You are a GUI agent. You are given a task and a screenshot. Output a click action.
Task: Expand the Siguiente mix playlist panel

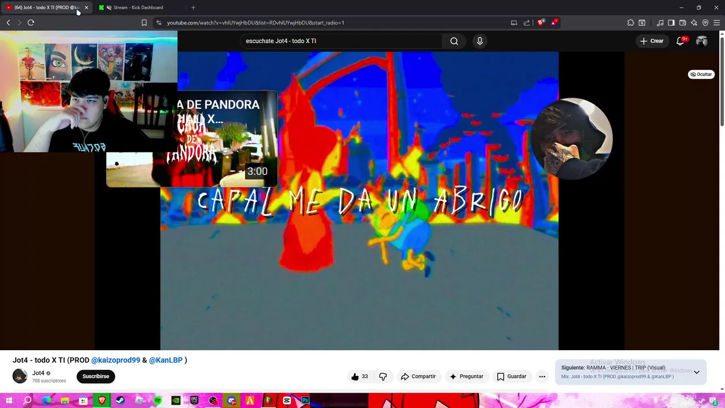697,372
